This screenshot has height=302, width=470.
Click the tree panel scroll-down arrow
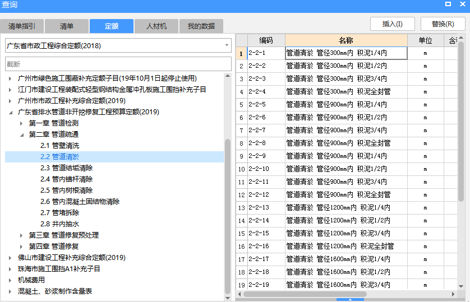(228, 298)
